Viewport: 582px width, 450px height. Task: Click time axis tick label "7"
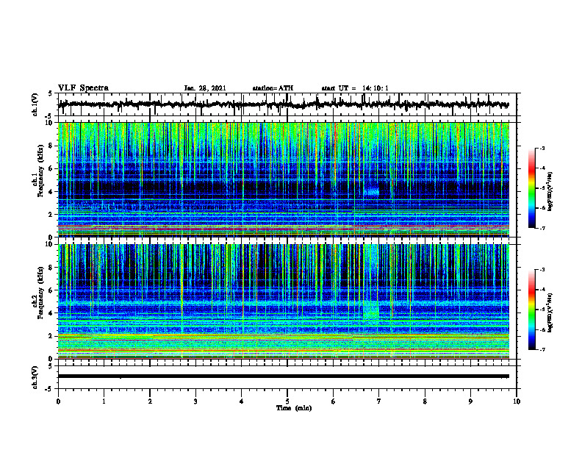[379, 401]
